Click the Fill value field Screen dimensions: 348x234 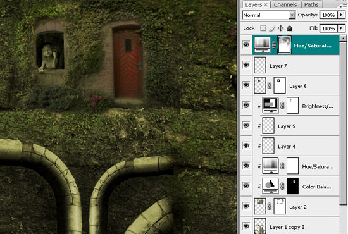328,28
